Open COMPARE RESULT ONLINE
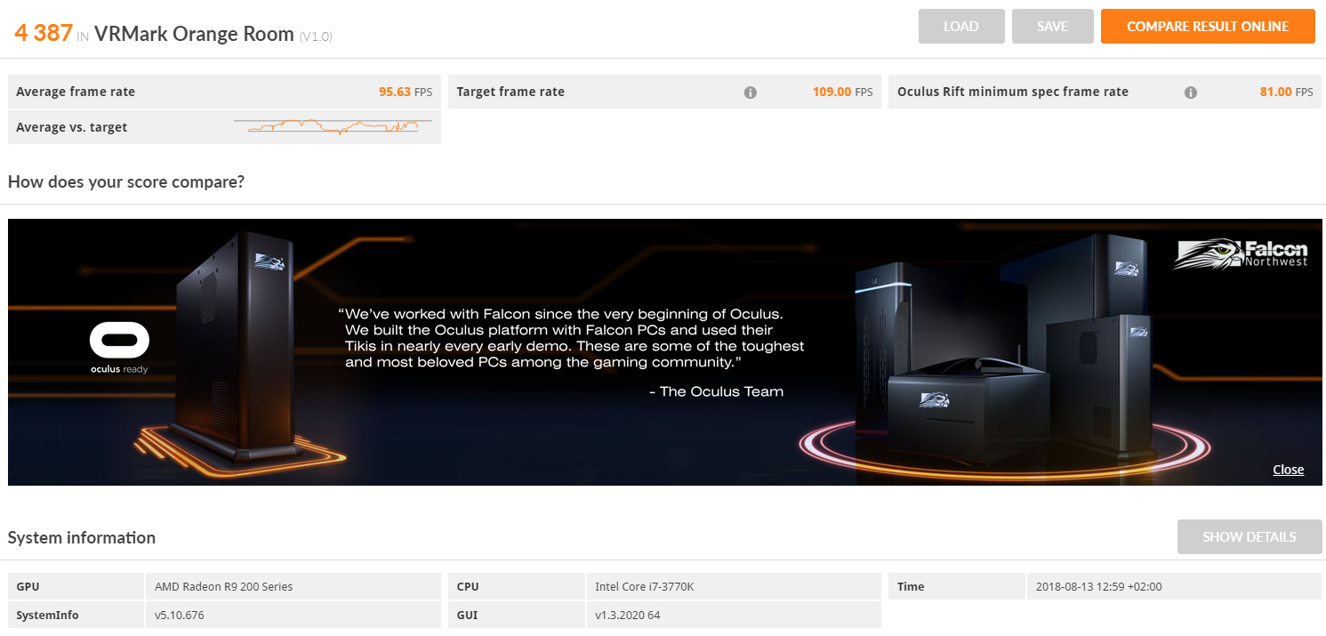The height and width of the screenshot is (636, 1326). pyautogui.click(x=1208, y=27)
